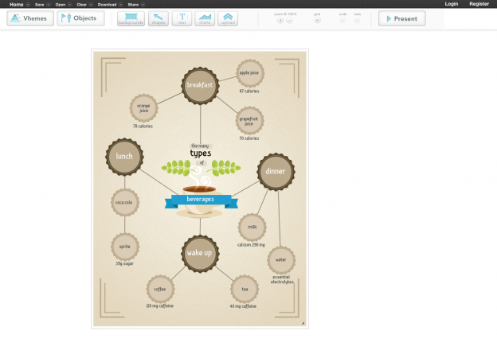
Task: Toggle the grid display
Action: point(318,21)
